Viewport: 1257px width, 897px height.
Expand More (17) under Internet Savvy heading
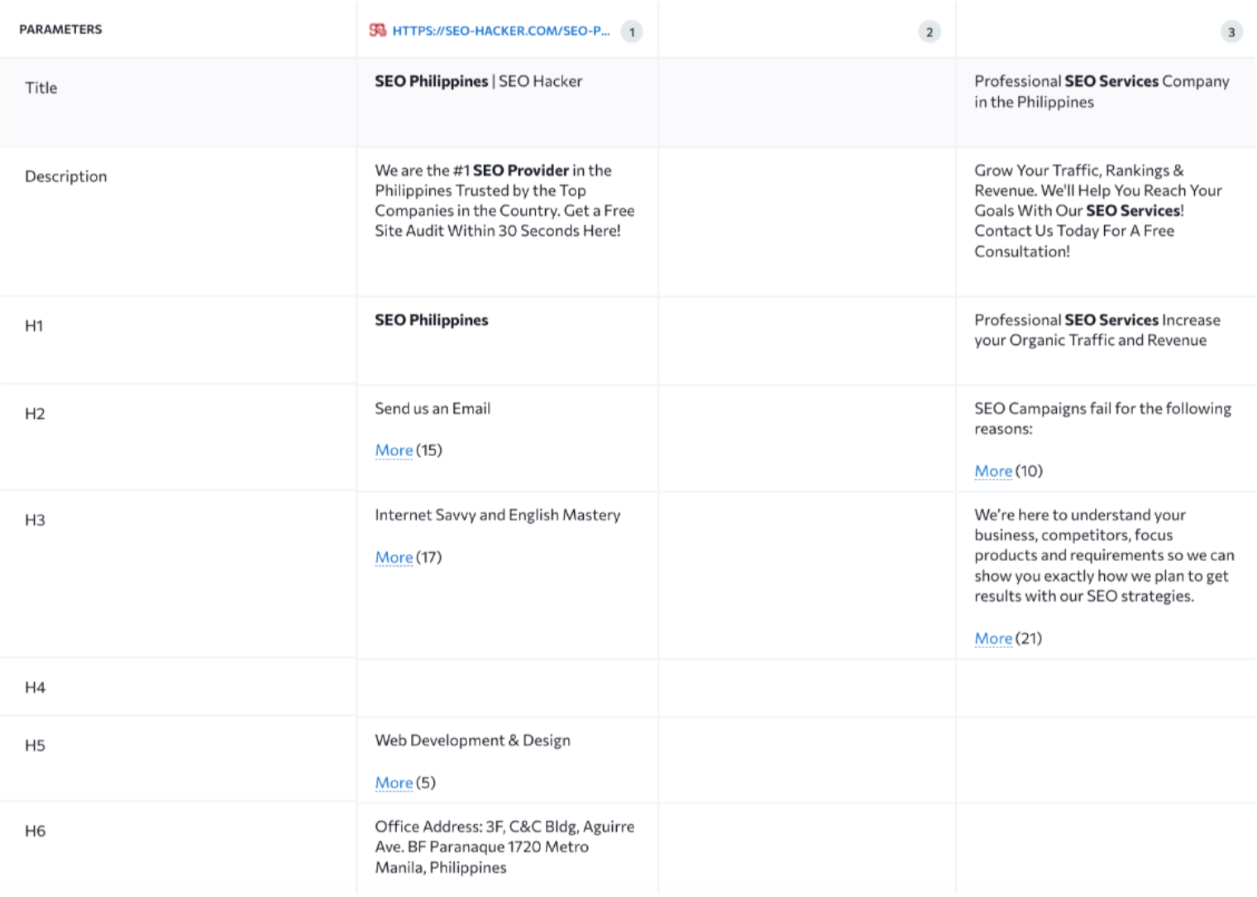[x=394, y=558]
